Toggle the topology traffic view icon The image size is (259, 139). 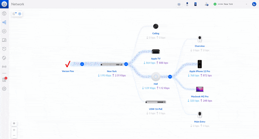click(20, 14)
